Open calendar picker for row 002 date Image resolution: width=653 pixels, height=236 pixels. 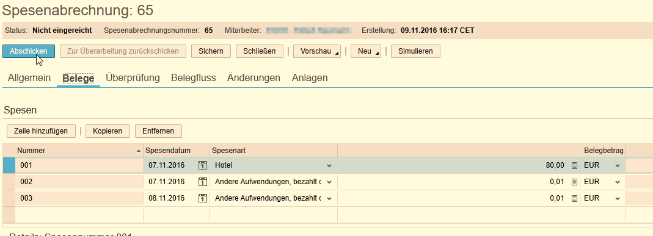click(202, 182)
